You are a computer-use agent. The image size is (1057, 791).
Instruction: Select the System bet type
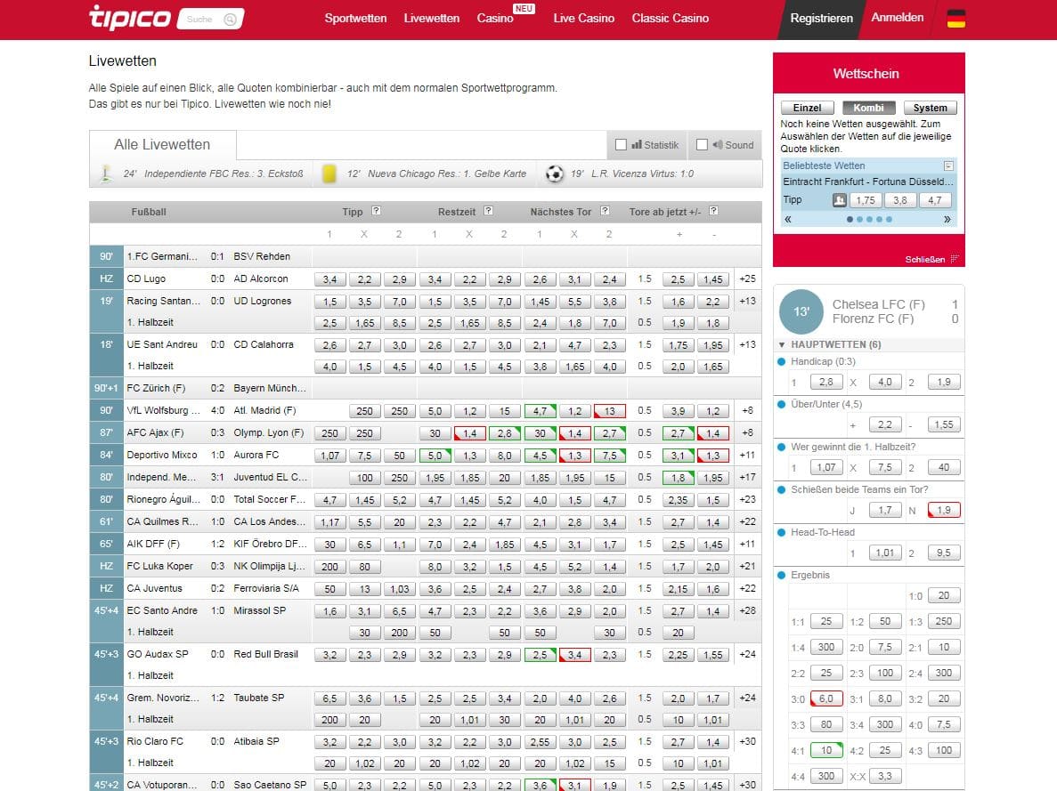[x=930, y=108]
